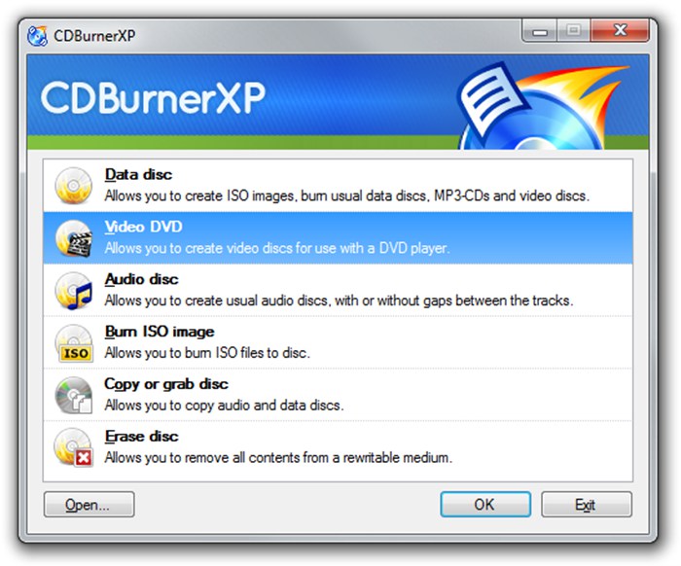Click the CDBurnerXP title bar app icon

point(37,36)
